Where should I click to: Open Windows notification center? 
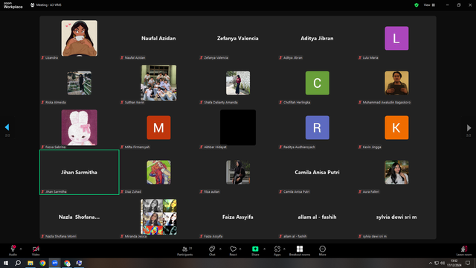pyautogui.click(x=468, y=263)
